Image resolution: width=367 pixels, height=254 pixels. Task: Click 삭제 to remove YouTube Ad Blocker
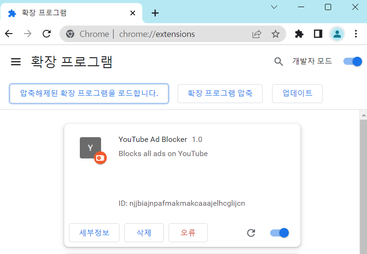[x=144, y=233]
